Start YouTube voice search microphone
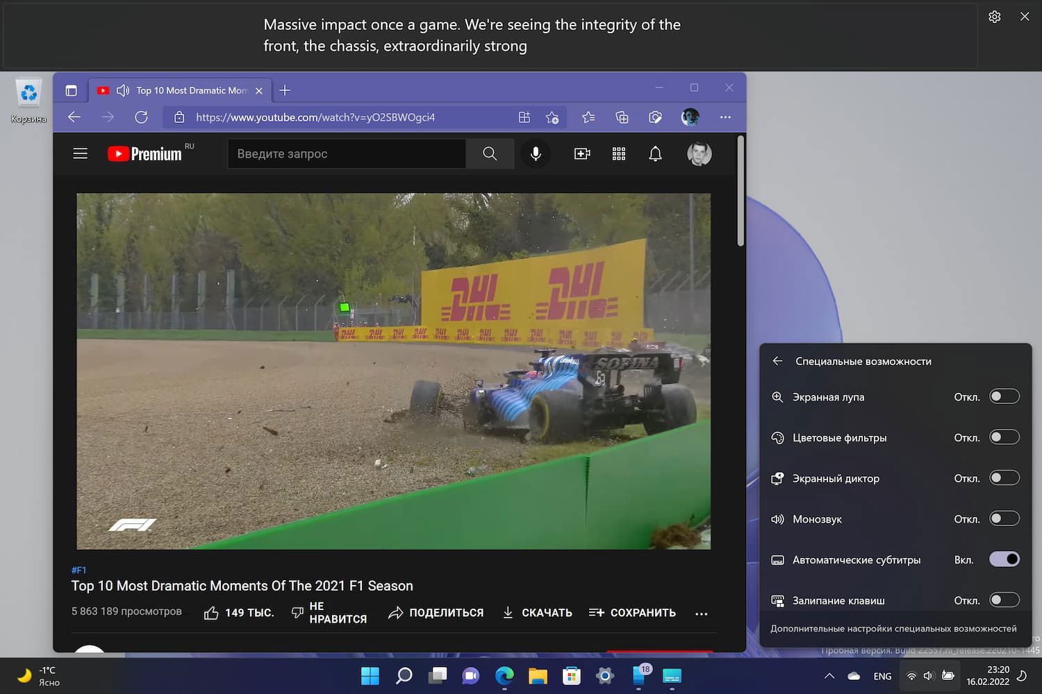Image resolution: width=1042 pixels, height=694 pixels. point(536,153)
